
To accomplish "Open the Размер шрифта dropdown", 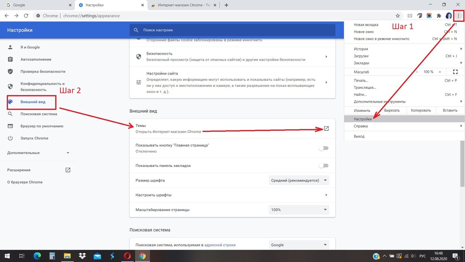I will pos(298,180).
